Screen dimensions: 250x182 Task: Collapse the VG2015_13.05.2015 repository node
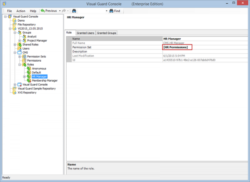pyautogui.click(x=10, y=28)
